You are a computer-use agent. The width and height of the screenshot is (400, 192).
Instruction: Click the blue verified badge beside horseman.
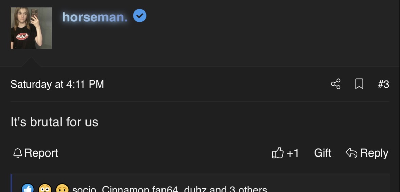[140, 16]
